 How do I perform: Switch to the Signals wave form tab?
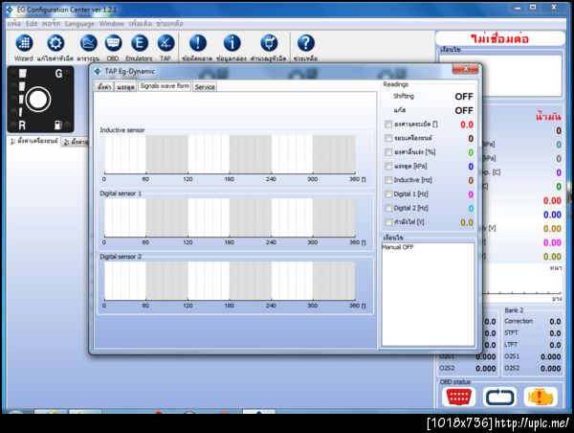pyautogui.click(x=165, y=86)
